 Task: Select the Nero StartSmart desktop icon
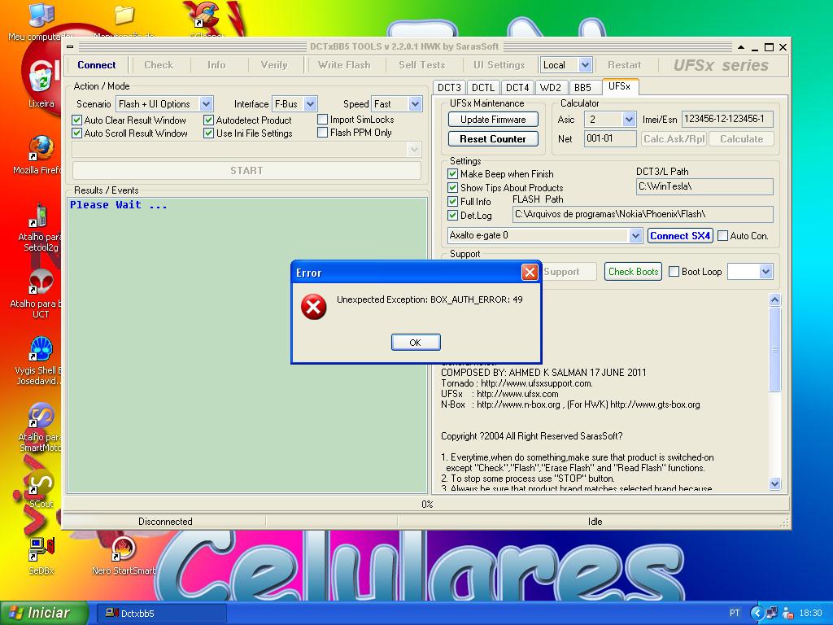[124, 549]
